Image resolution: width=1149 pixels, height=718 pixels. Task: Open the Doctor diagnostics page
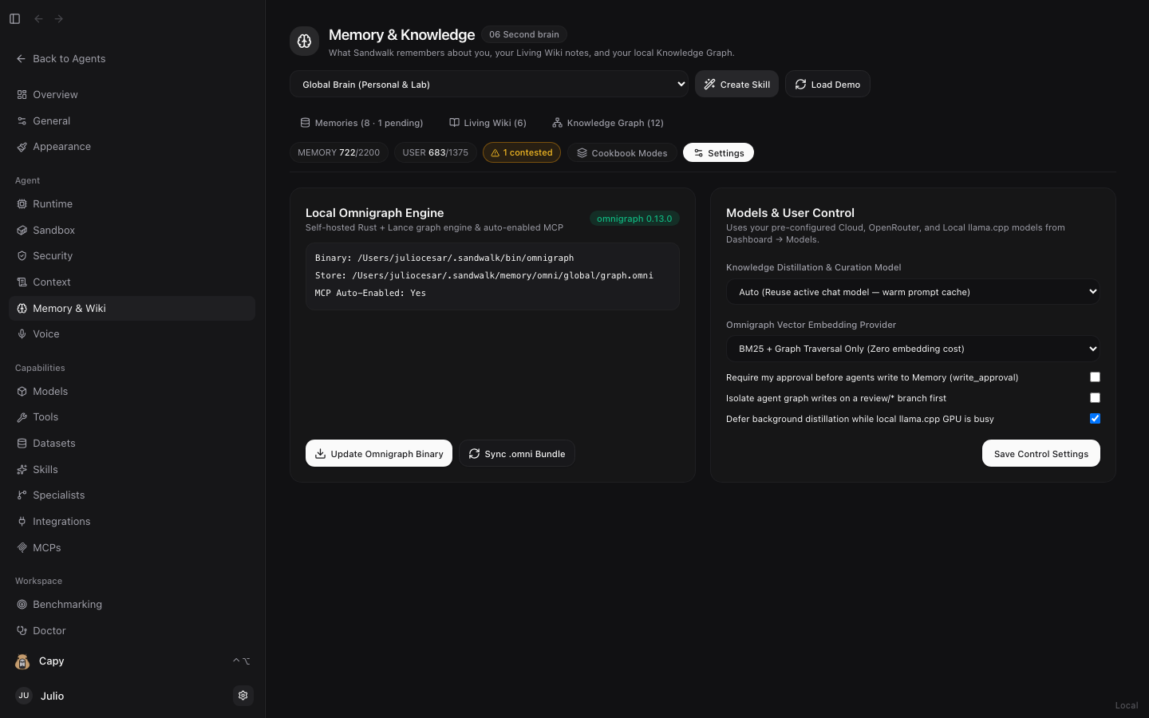tap(132, 631)
